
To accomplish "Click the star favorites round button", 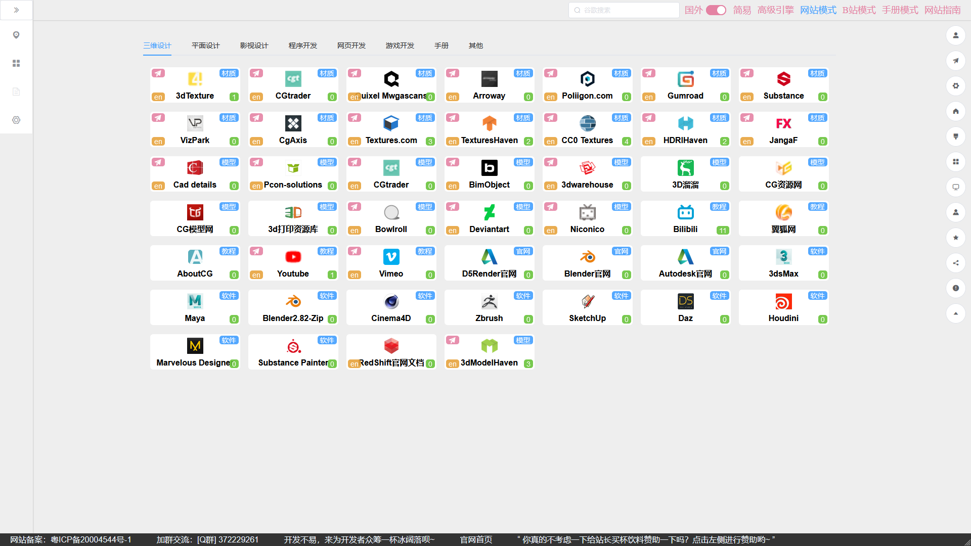I will (x=955, y=238).
